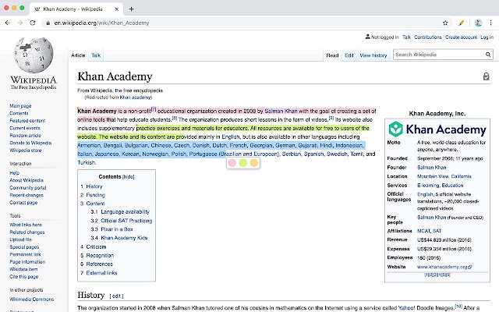The image size is (499, 312).
Task: Open the Log in link
Action: [487, 37]
